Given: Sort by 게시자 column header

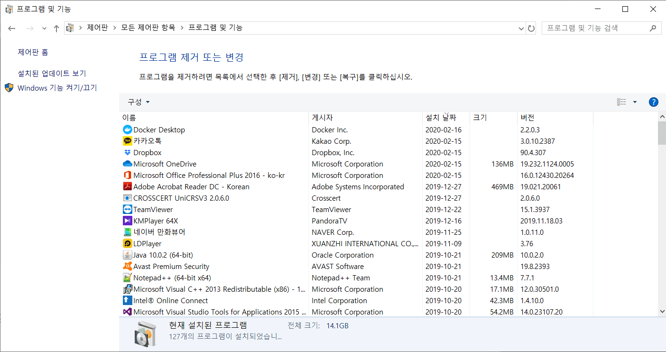Looking at the screenshot, I should pos(365,118).
